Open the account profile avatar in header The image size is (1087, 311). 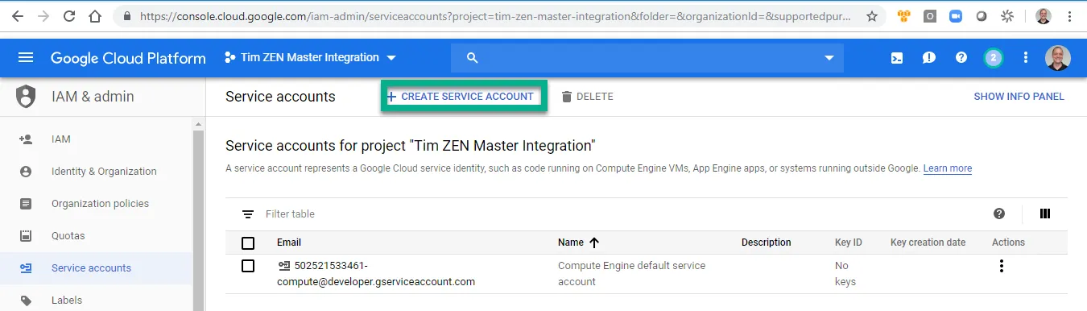[1058, 57]
